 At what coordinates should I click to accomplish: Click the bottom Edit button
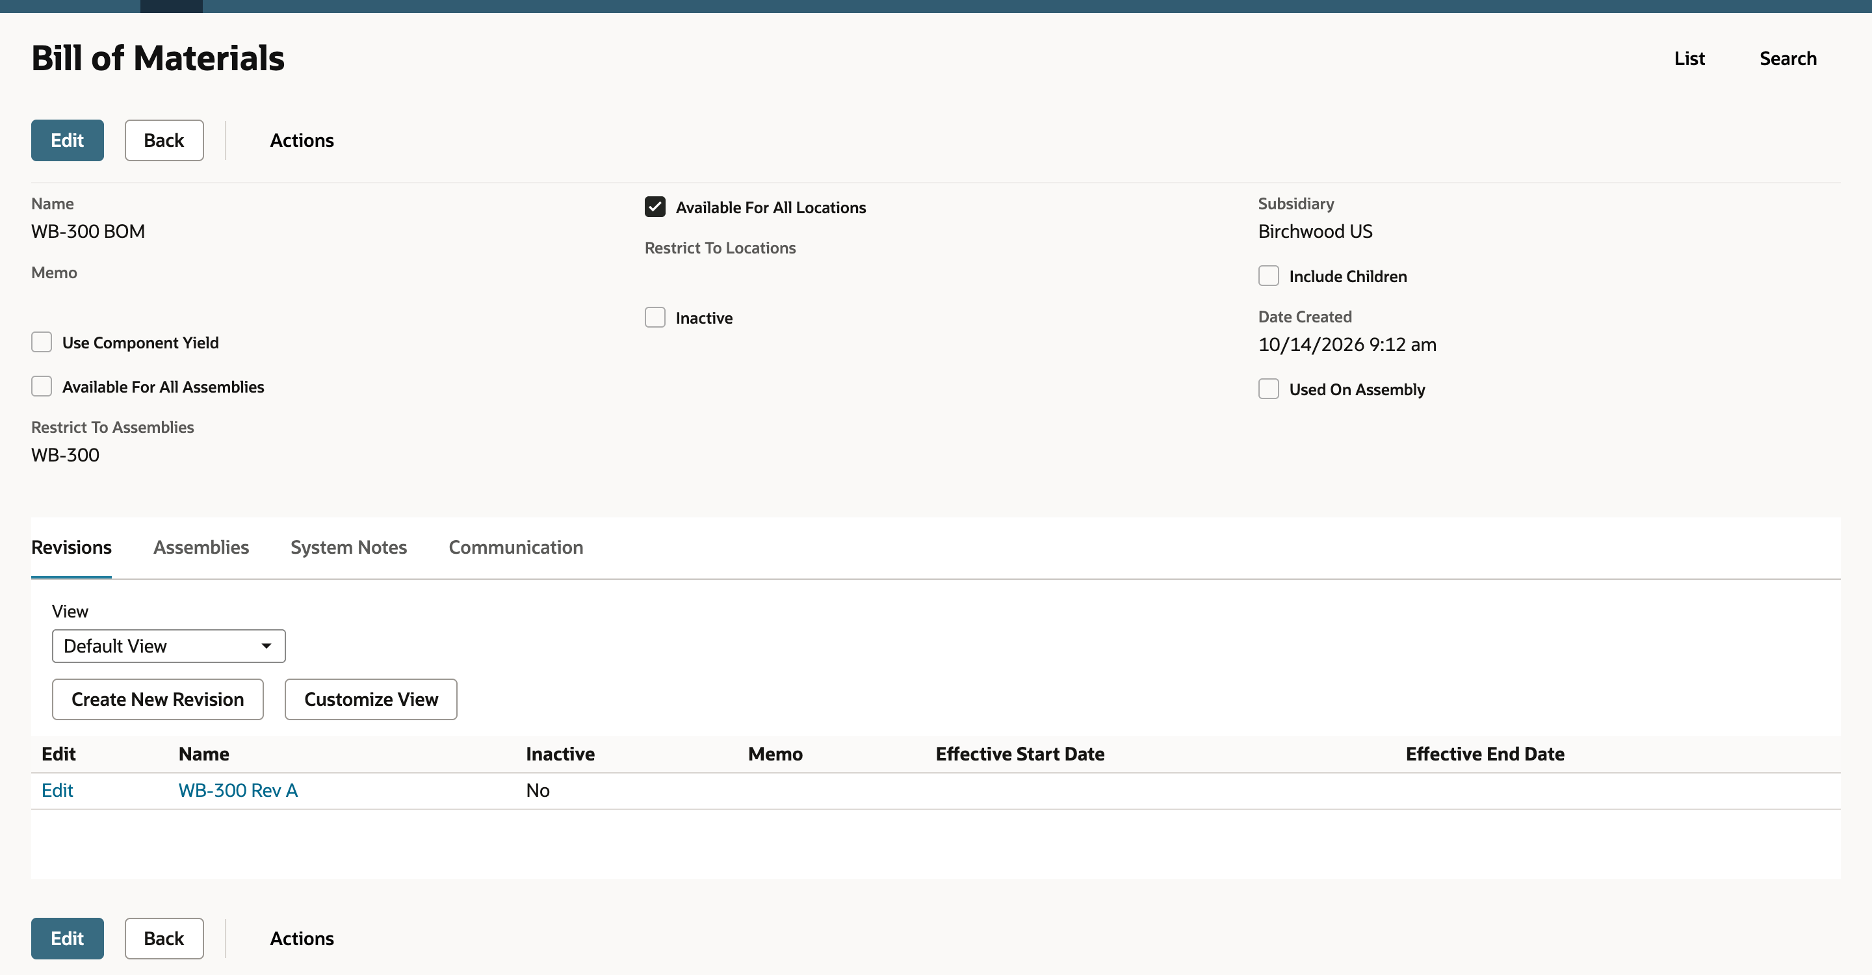tap(67, 938)
